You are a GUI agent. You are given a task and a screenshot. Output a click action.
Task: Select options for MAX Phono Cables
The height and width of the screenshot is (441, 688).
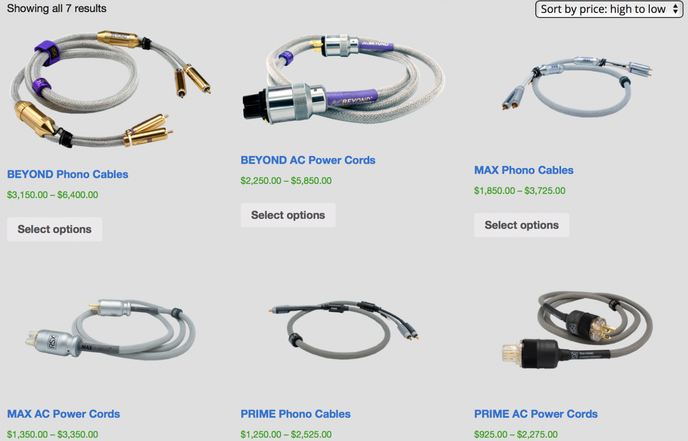(x=522, y=225)
